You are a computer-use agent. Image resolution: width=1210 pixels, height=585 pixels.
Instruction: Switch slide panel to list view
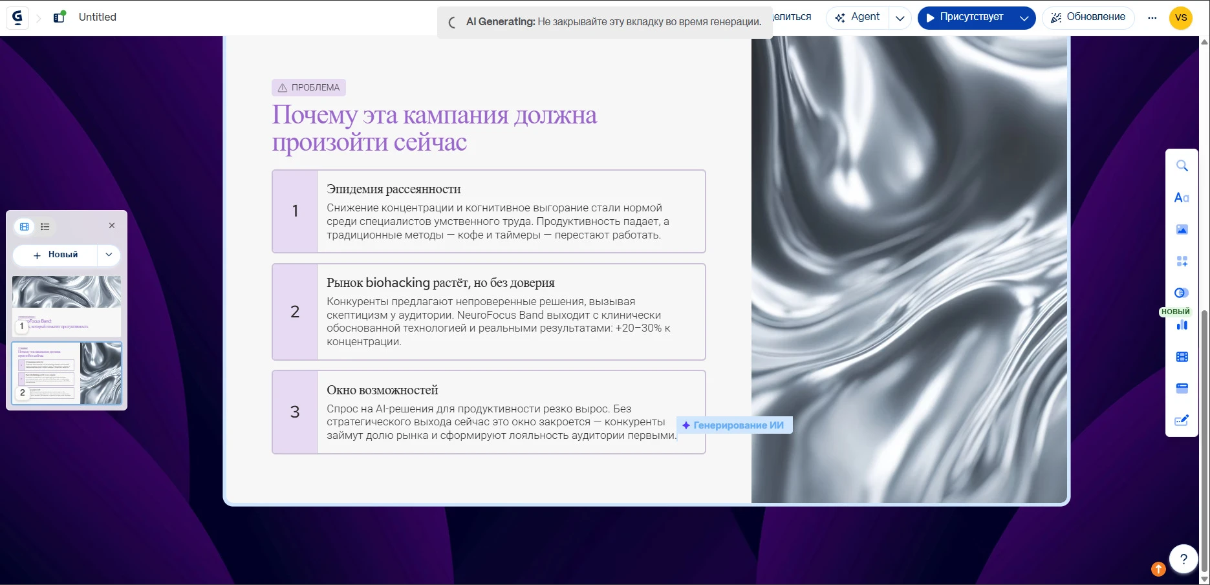(45, 227)
